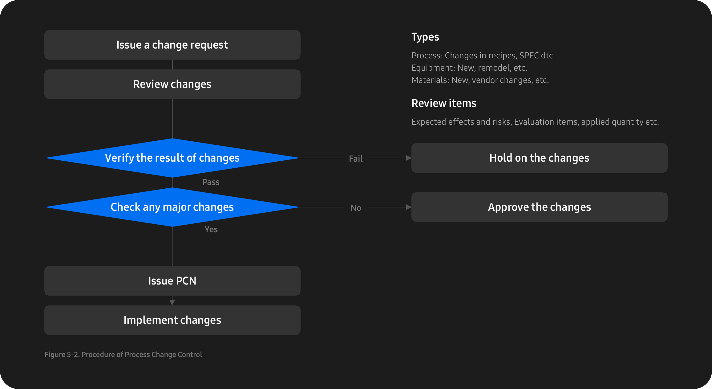Click the 'Review items' heading
This screenshot has height=389, width=712.
[444, 103]
